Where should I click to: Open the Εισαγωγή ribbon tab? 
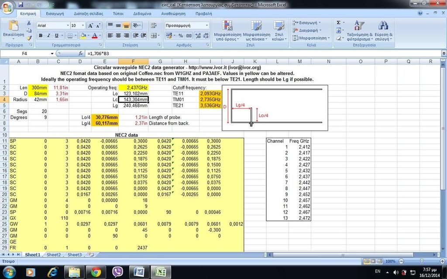(x=55, y=14)
